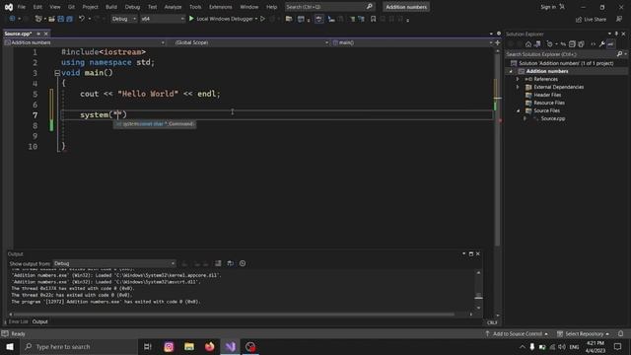This screenshot has width=631, height=355.
Task: Open Properties wrench in Solution Explorer
Action: pyautogui.click(x=602, y=44)
